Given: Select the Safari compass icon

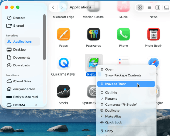Looking at the screenshot, I should (154, 61).
